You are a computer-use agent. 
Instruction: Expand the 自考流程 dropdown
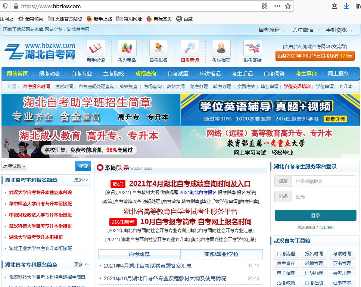coord(272,30)
